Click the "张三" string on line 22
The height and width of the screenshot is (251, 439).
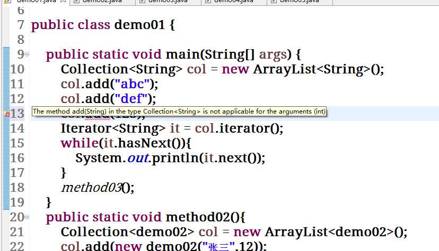[218, 247]
